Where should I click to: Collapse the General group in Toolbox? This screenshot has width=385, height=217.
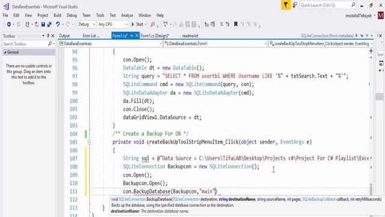coord(5,52)
